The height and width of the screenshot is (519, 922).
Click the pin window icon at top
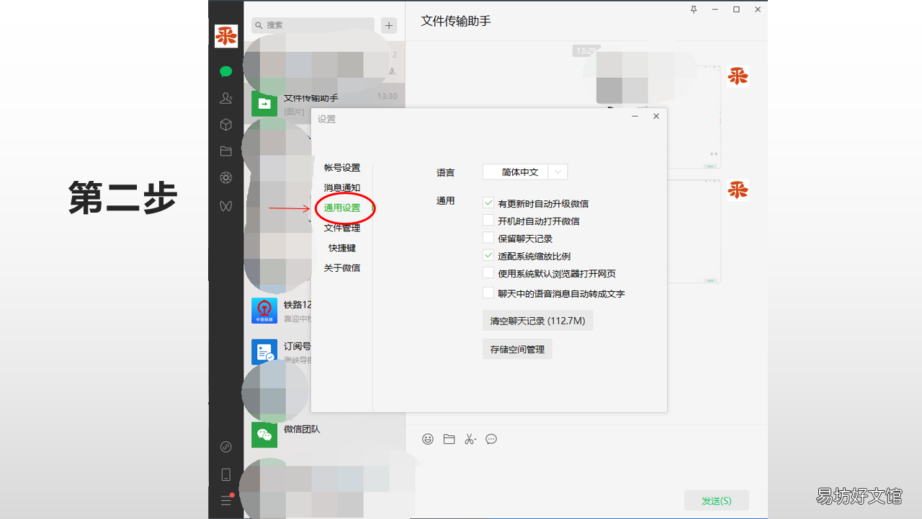(694, 9)
